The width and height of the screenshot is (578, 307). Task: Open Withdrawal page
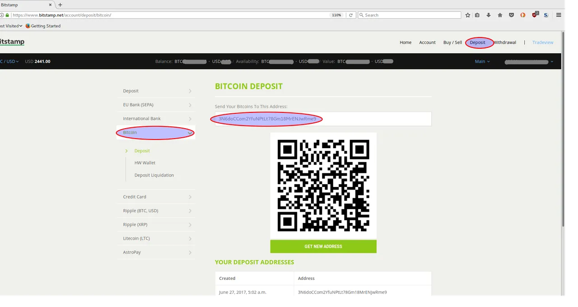(x=504, y=42)
